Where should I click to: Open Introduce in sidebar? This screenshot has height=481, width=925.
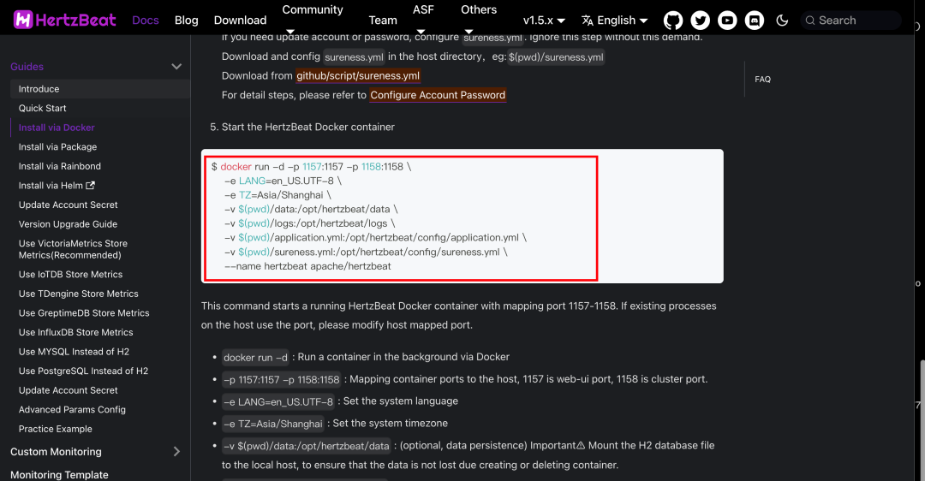(x=99, y=89)
